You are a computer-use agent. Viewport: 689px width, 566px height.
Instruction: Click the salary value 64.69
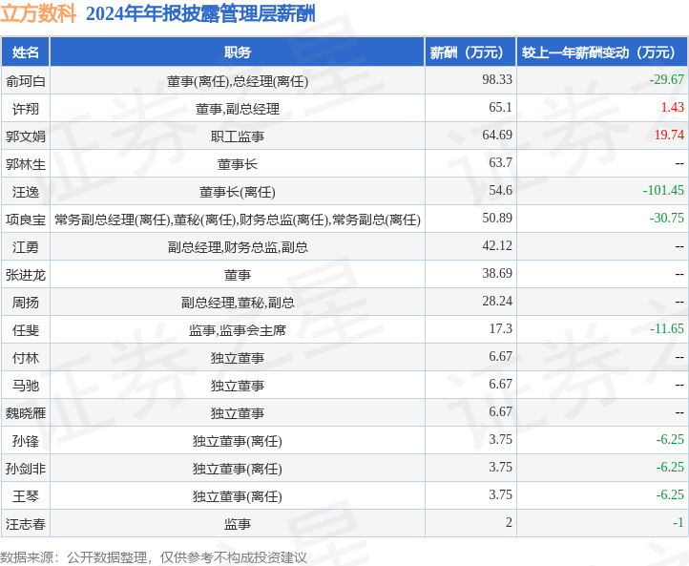click(x=497, y=135)
